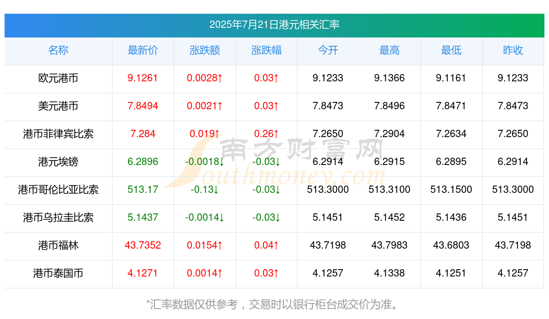Viewport: 549px width, 319px height.
Task: Click 港币福林 highest value 43.7983
Action: coord(389,245)
